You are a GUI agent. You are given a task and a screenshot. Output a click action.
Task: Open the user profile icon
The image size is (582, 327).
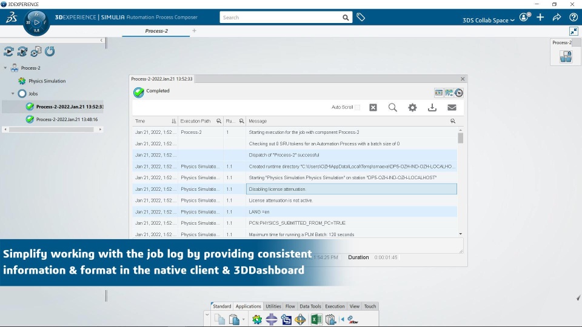click(524, 17)
